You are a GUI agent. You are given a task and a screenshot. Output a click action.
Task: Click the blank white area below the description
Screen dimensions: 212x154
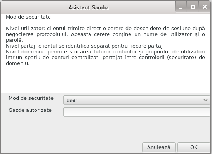(105, 79)
